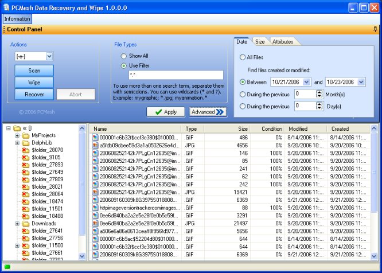Click the Scan button
The width and height of the screenshot is (382, 273).
[34, 71]
